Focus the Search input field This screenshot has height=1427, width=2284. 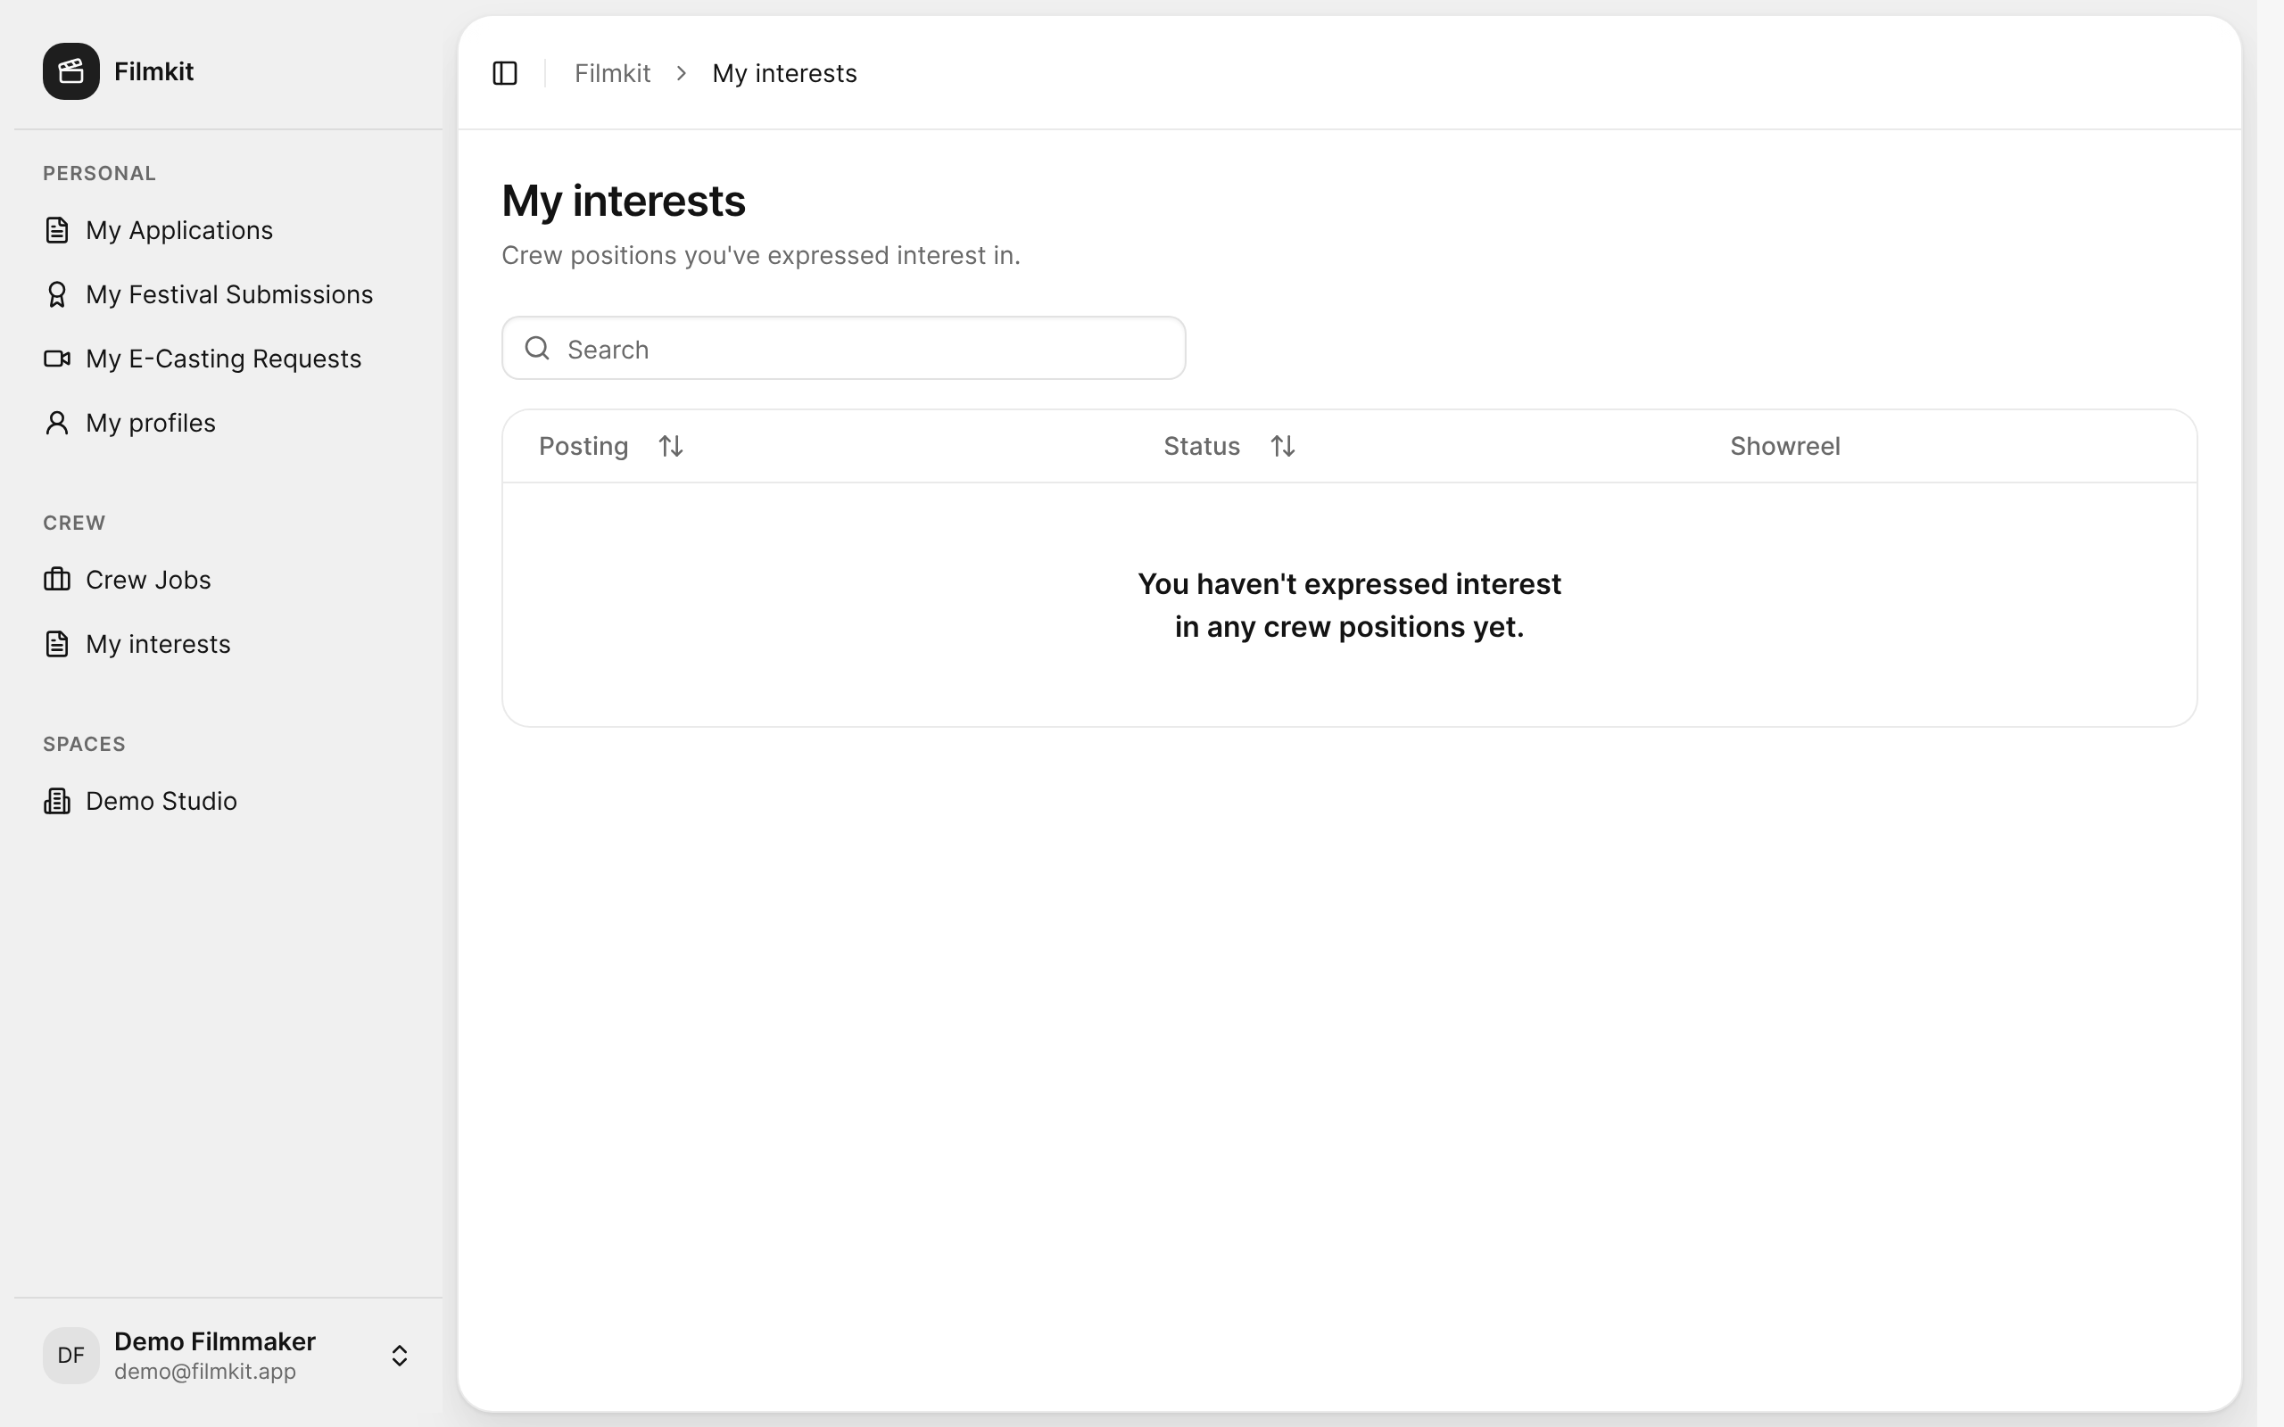[x=844, y=348]
